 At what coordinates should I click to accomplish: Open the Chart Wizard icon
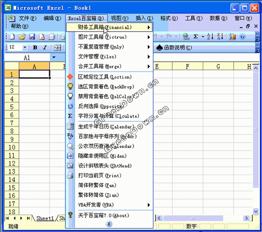tap(233, 37)
